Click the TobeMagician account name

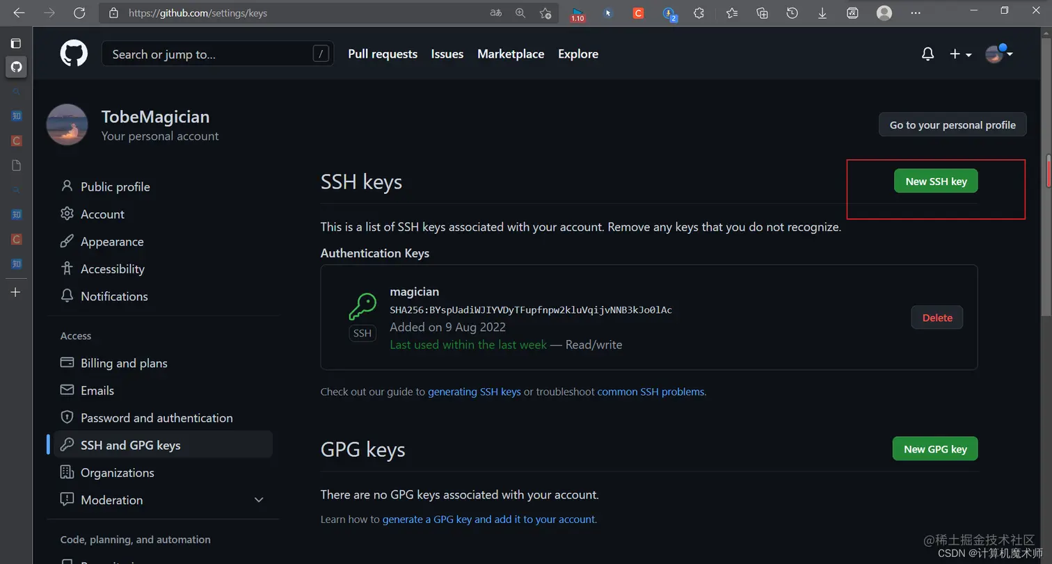[155, 117]
